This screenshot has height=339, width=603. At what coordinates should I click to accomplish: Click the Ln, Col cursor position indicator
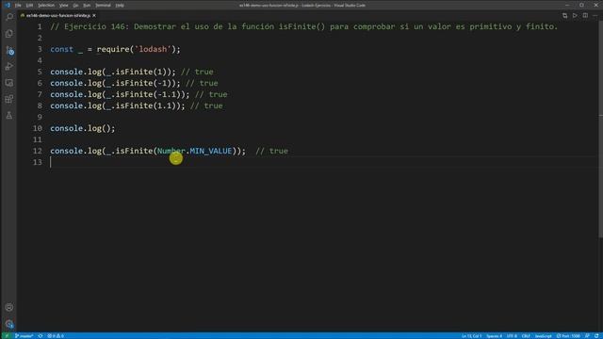coord(471,336)
